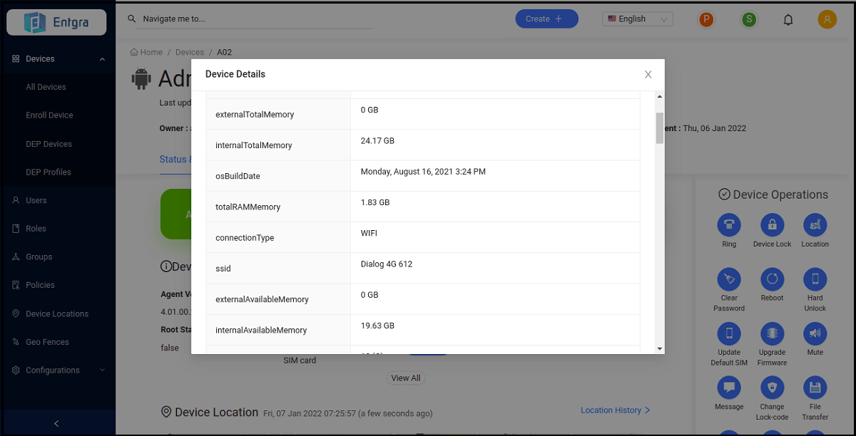Click the Device Details dialog scrollbar

pyautogui.click(x=660, y=128)
